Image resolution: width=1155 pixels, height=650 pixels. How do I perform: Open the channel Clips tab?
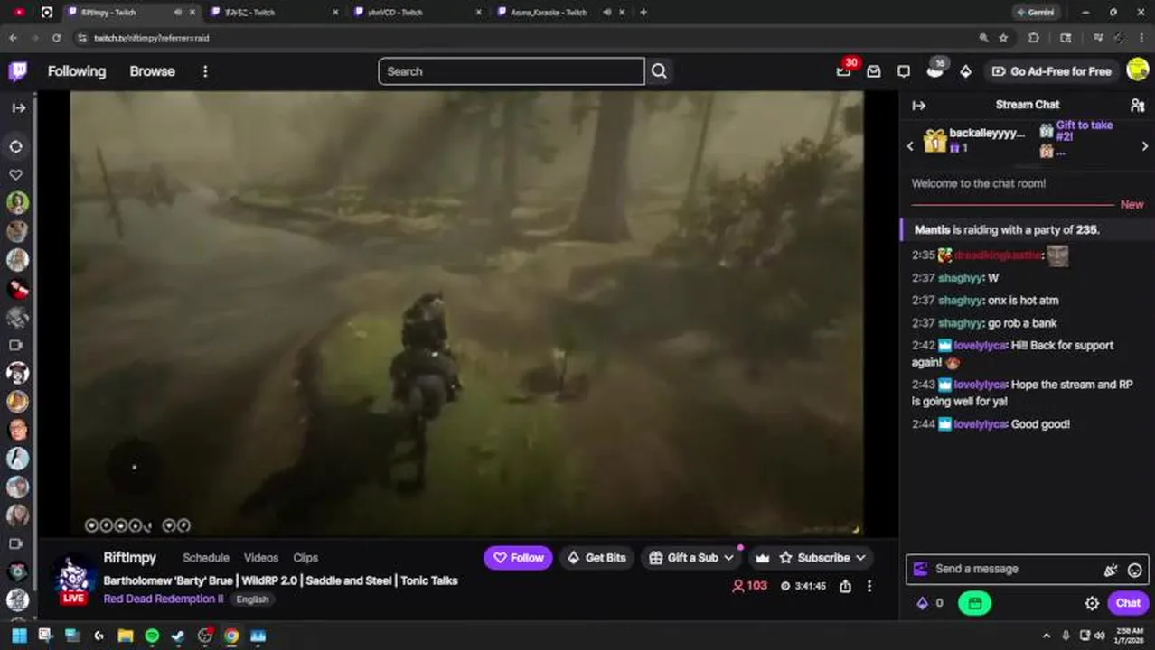pyautogui.click(x=305, y=558)
